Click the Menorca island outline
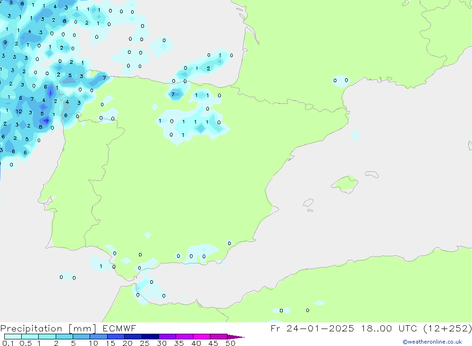 pyautogui.click(x=371, y=174)
